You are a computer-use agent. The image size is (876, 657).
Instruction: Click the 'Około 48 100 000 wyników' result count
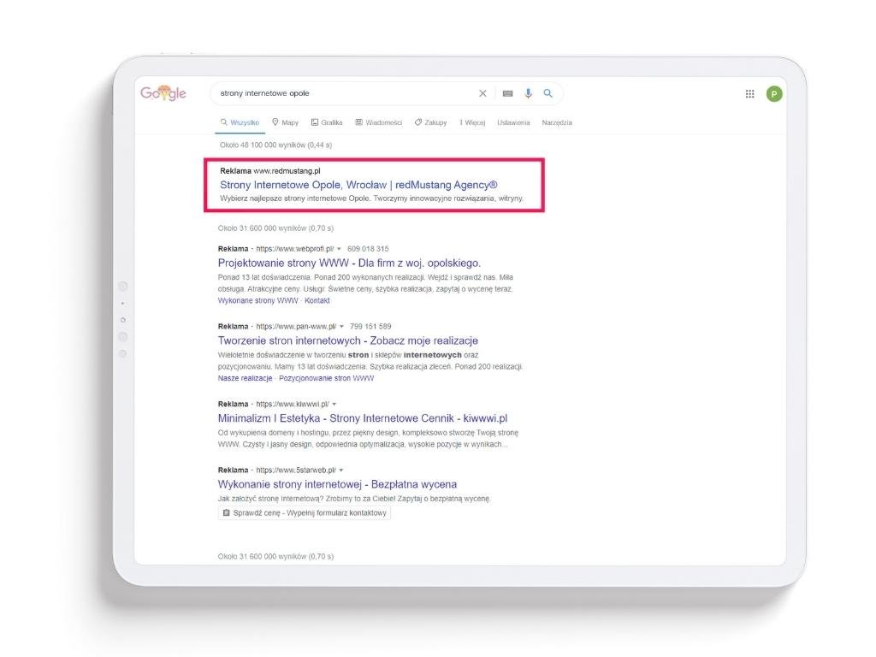[276, 145]
